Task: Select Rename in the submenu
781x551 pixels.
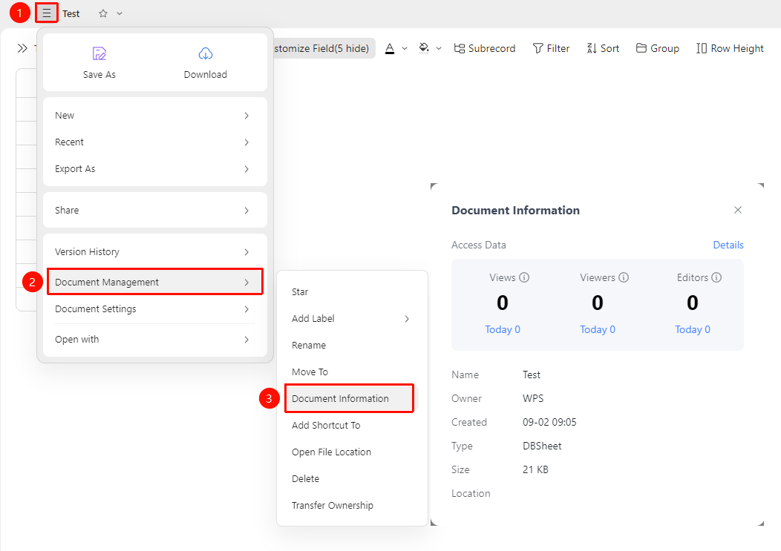Action: (x=352, y=346)
